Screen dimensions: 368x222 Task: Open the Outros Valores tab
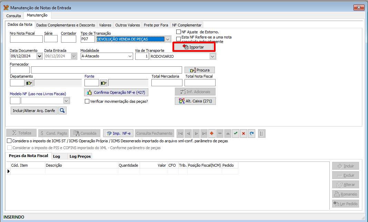pyautogui.click(x=128, y=25)
